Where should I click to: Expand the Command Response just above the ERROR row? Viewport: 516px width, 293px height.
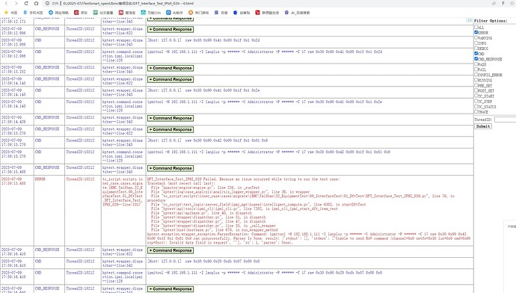(171, 168)
